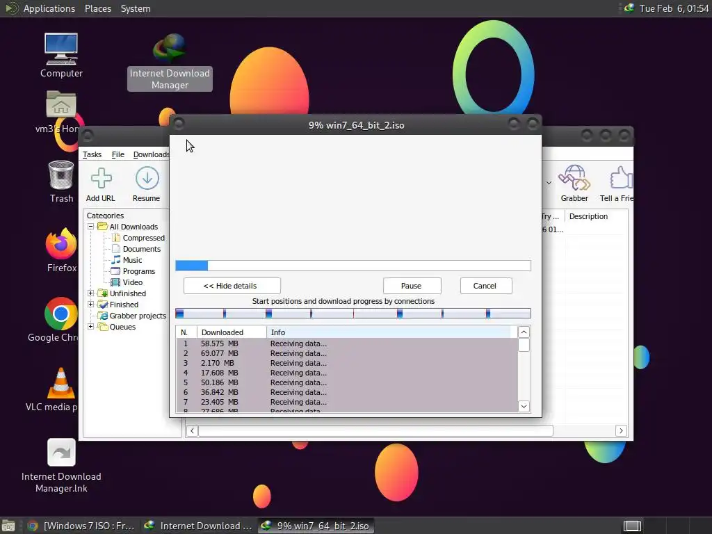Open the System menu in top panel

click(x=136, y=8)
